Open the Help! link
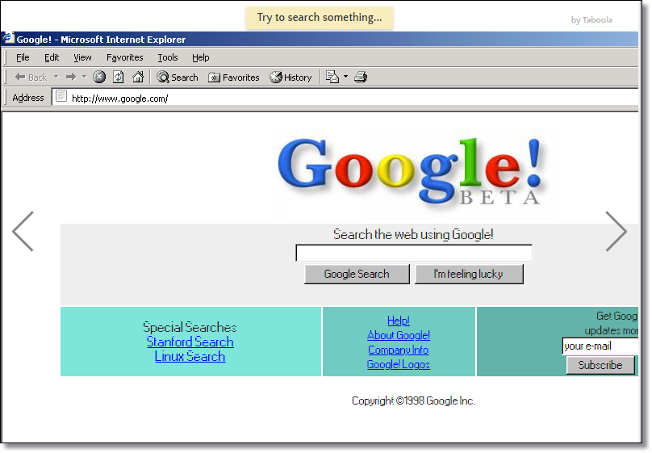This screenshot has width=652, height=453. pyautogui.click(x=399, y=321)
